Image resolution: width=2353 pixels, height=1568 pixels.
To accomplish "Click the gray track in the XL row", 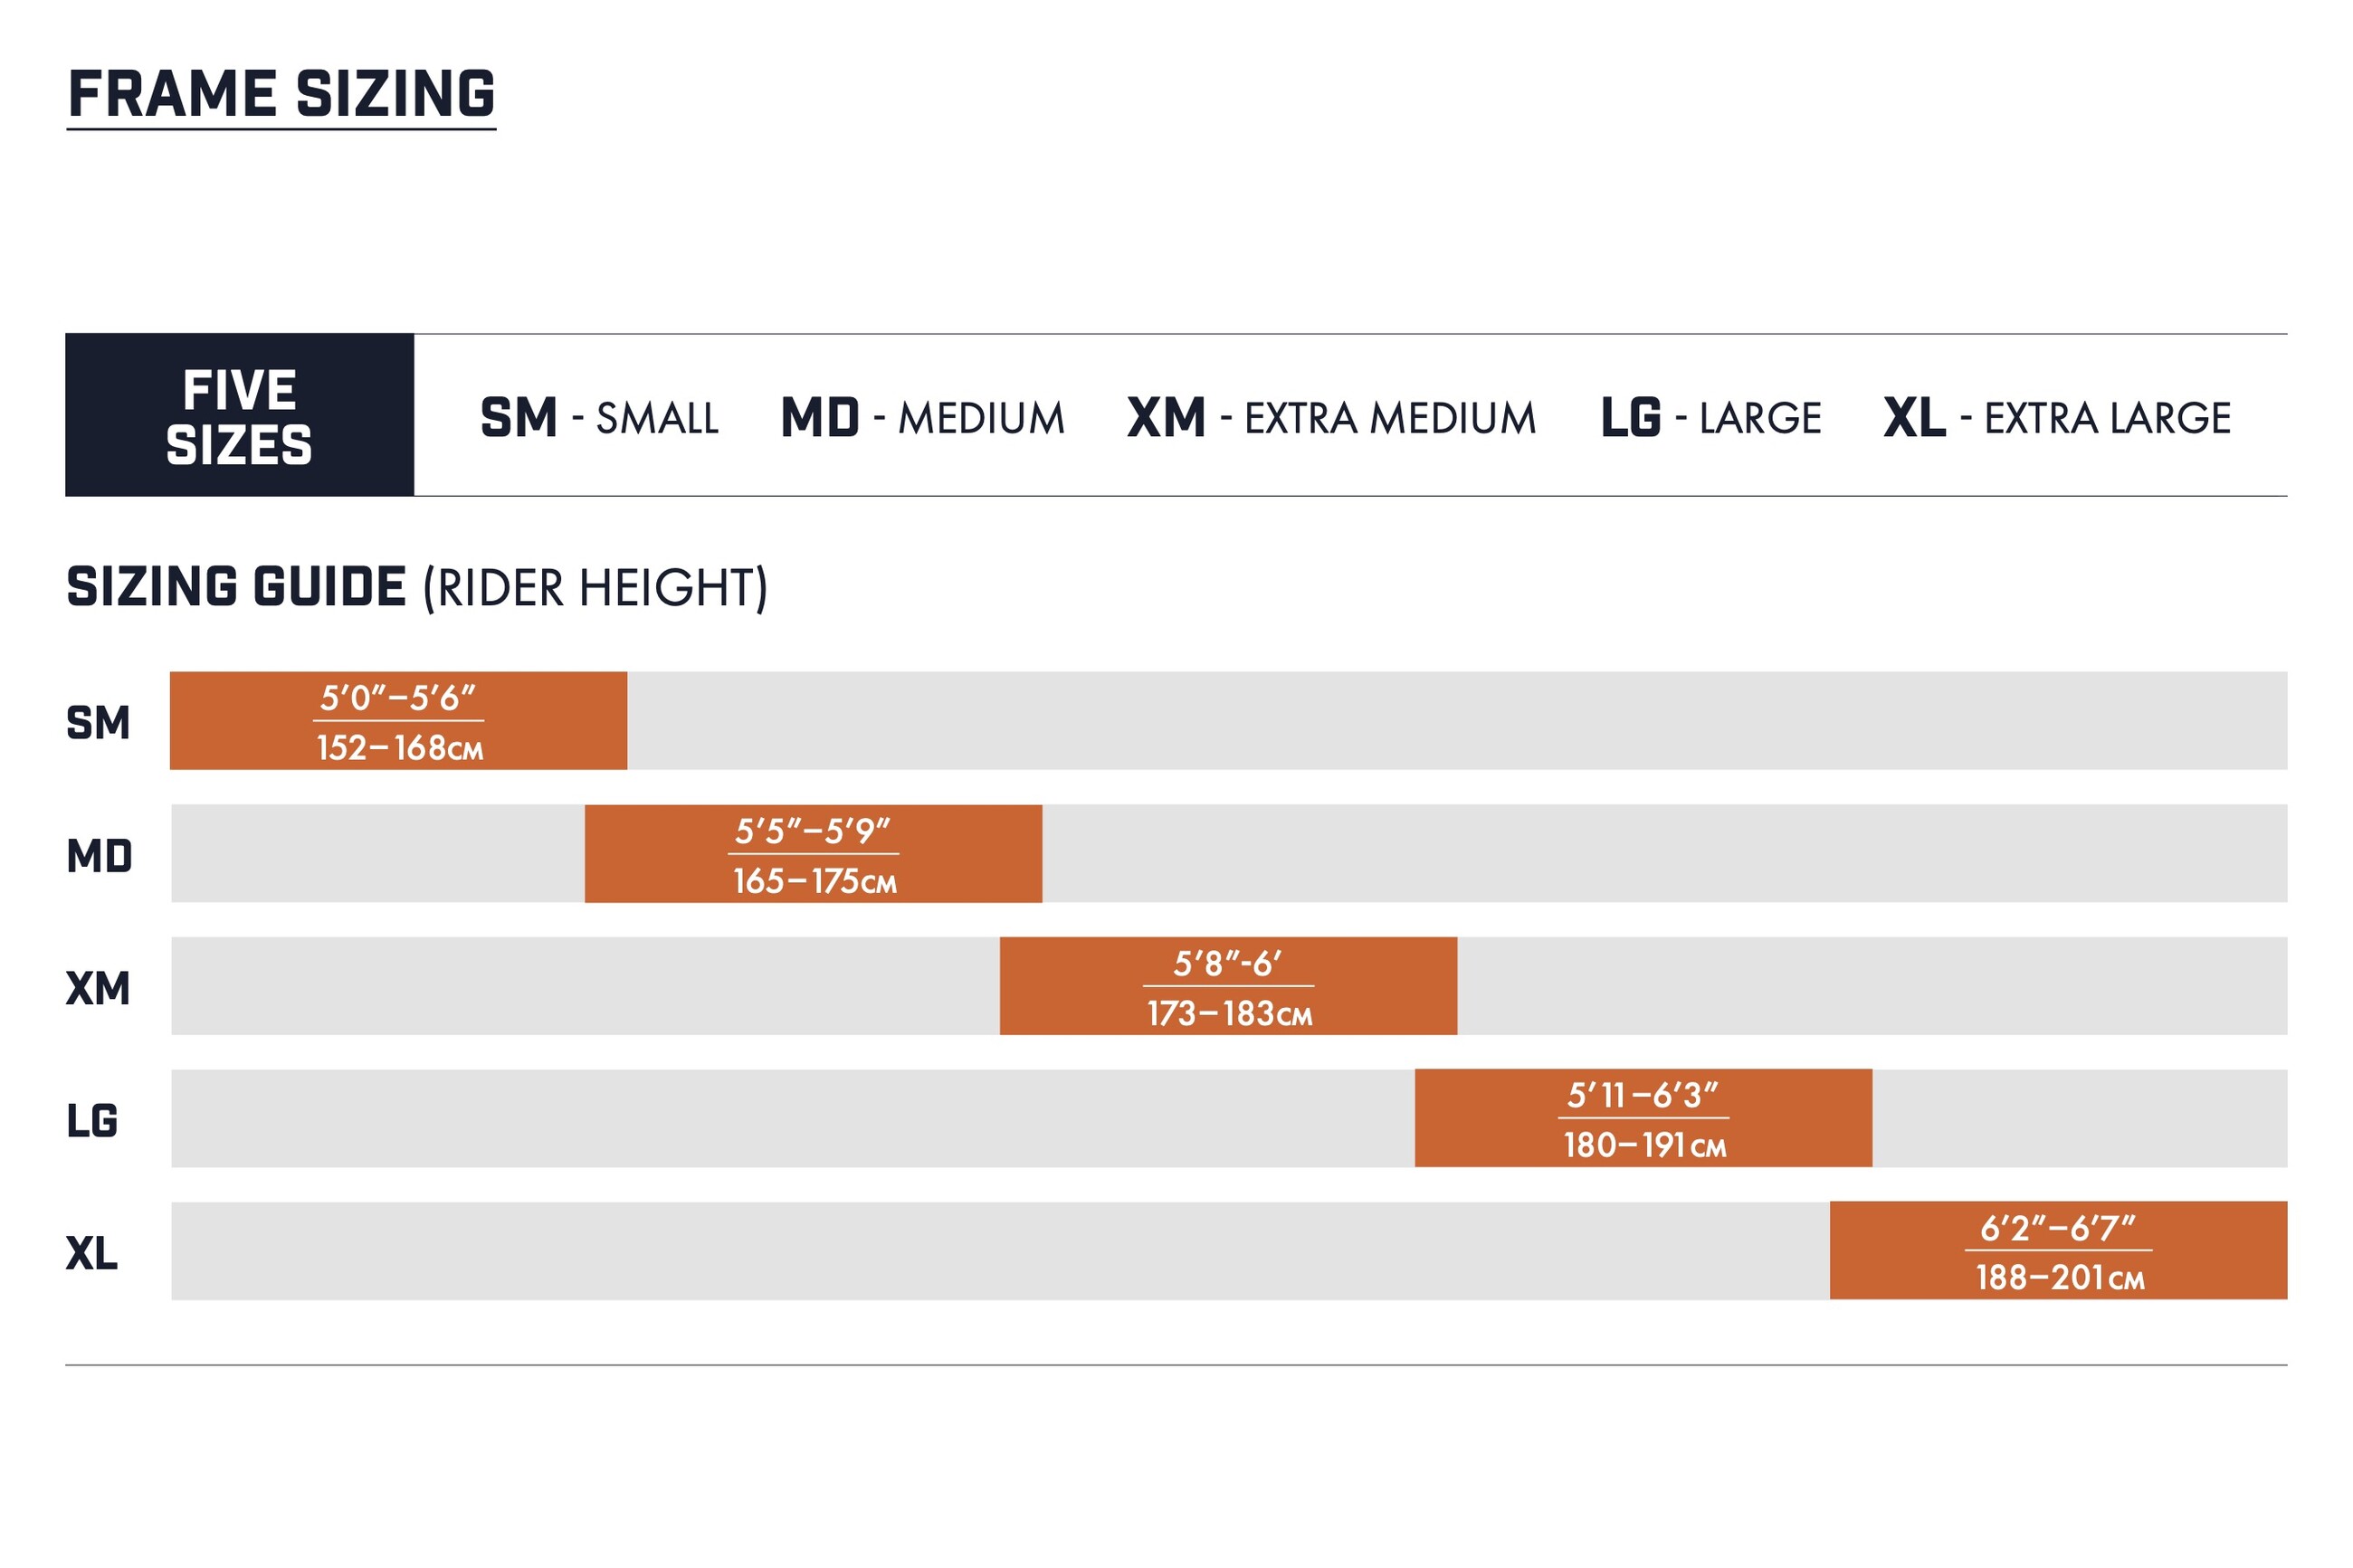I will tap(1000, 1251).
